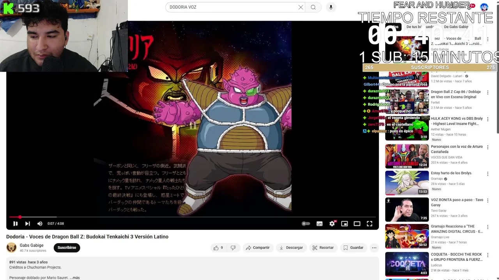The height and width of the screenshot is (280, 499).
Task: Open Gramajo Reacciona Amazing Digital Circus thumbnail
Action: (x=407, y=236)
